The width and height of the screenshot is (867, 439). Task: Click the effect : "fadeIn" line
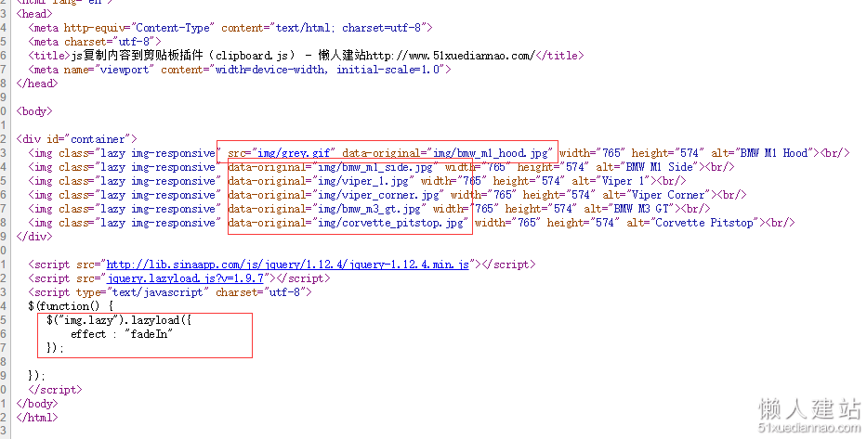pyautogui.click(x=122, y=334)
